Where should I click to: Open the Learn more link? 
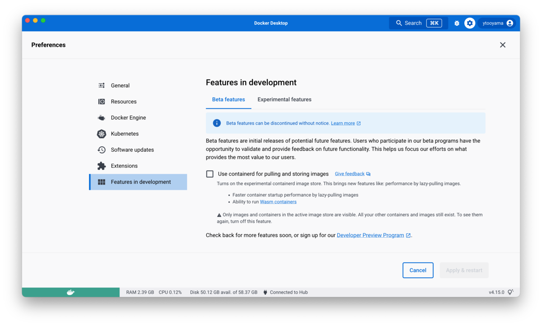pos(343,123)
